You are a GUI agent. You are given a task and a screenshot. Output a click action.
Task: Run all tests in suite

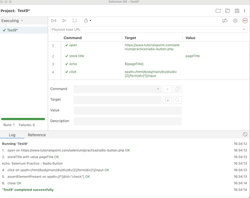[54, 21]
